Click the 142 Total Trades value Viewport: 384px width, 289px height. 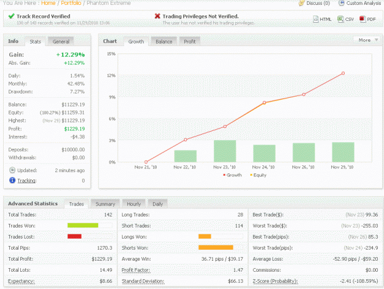(108, 215)
